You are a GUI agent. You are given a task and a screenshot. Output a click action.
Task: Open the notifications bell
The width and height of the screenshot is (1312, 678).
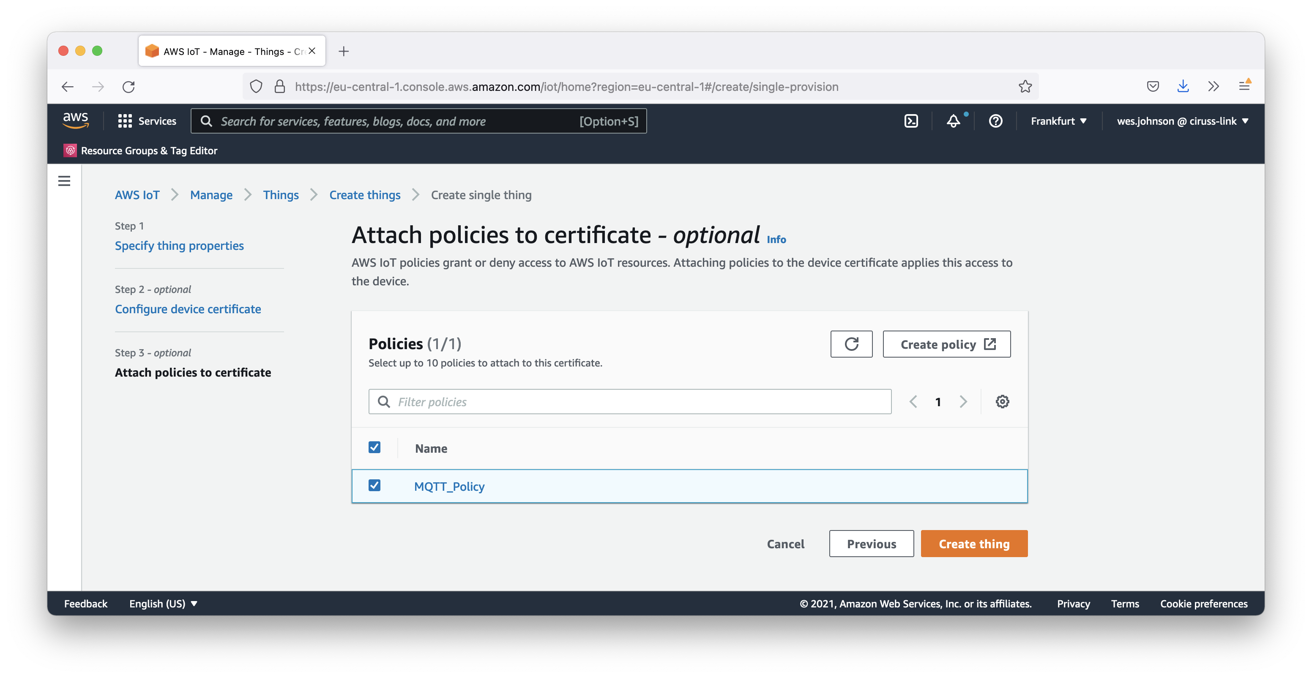(x=953, y=121)
